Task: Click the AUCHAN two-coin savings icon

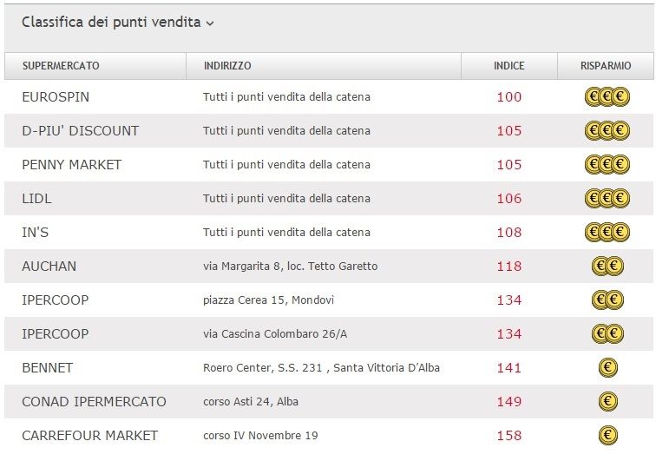Action: (607, 267)
